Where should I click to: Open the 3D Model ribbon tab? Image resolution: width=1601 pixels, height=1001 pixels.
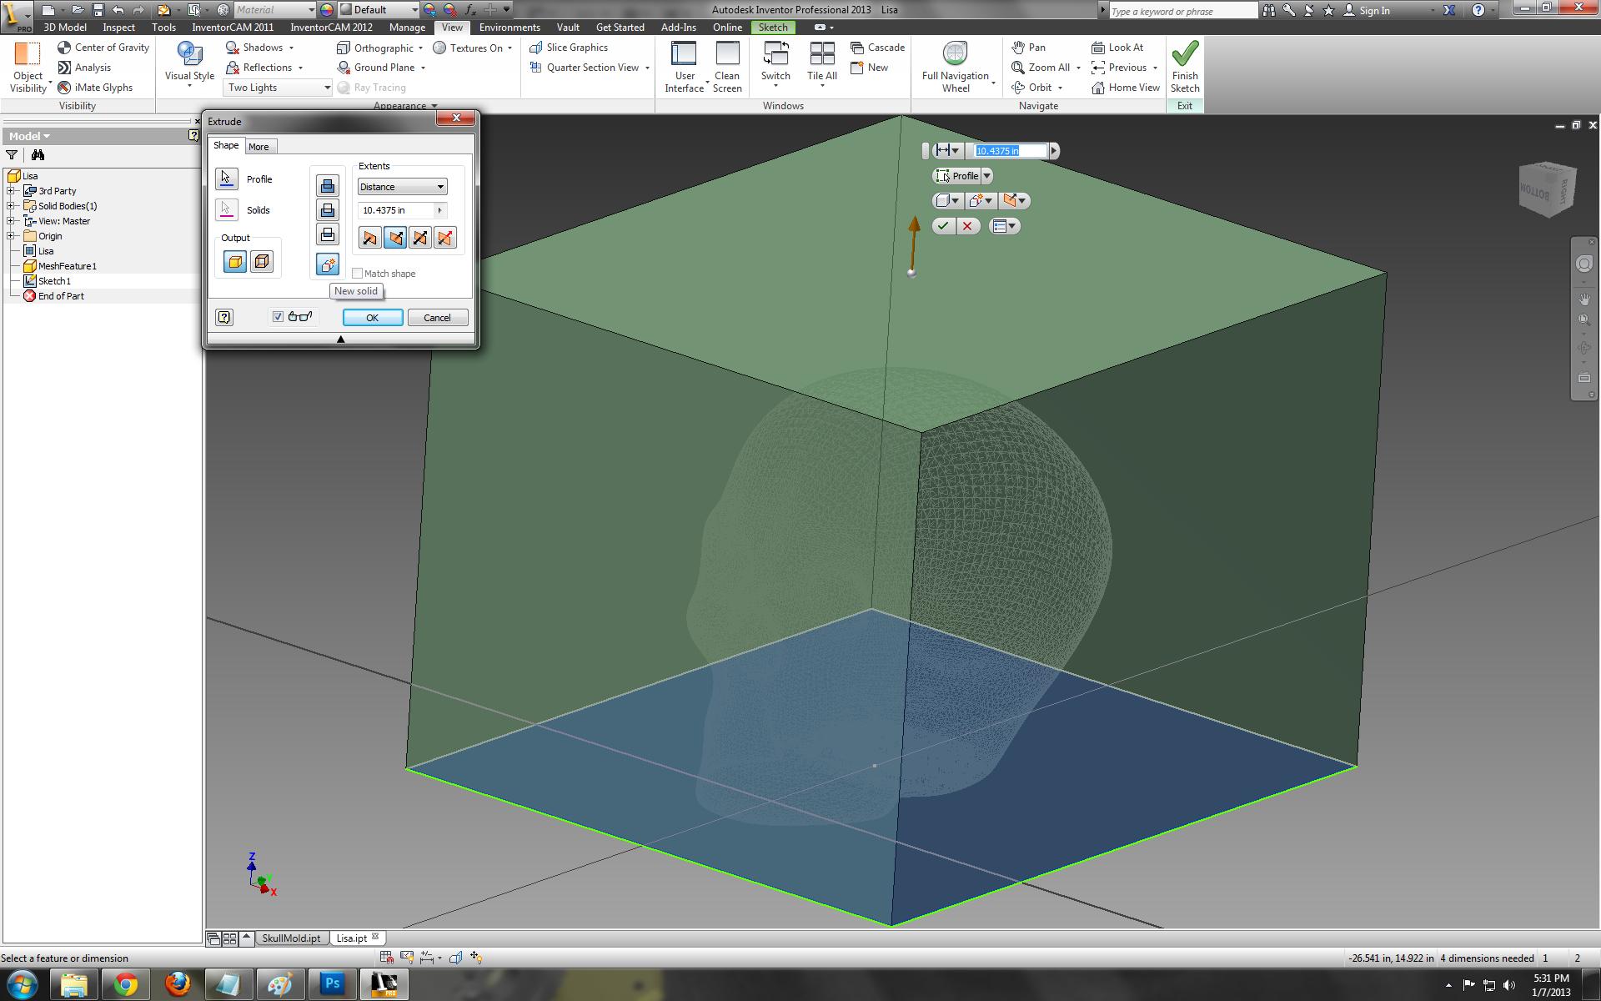(65, 28)
